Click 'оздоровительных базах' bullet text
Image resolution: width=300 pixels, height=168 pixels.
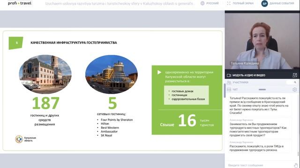point(188,99)
